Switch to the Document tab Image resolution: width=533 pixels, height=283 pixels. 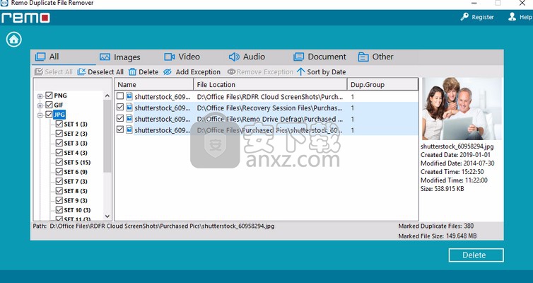tap(320, 57)
